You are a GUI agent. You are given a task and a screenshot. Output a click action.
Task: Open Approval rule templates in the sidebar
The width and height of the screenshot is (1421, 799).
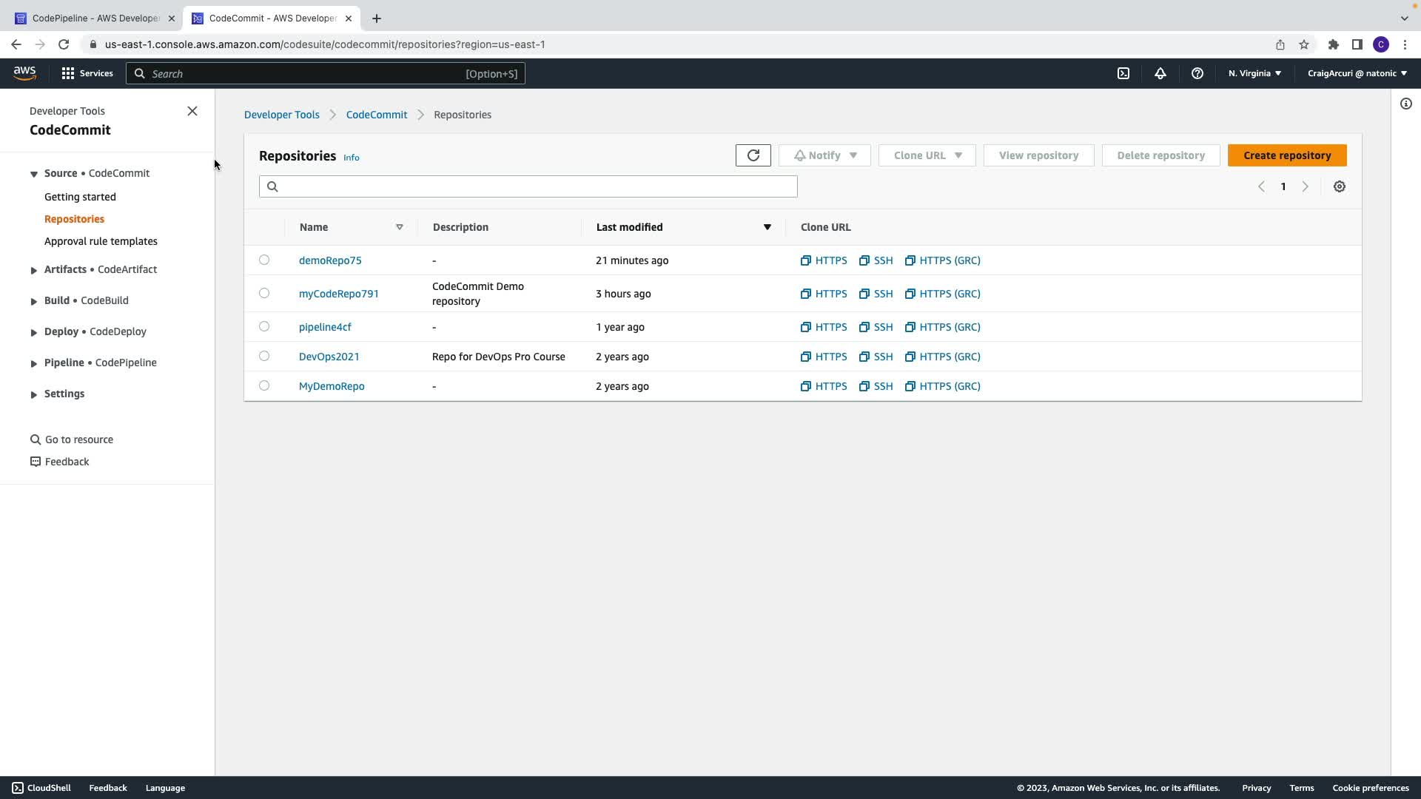(101, 241)
